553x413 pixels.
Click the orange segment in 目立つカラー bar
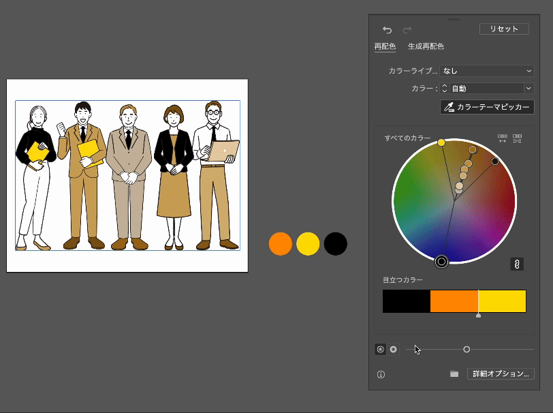coord(454,301)
